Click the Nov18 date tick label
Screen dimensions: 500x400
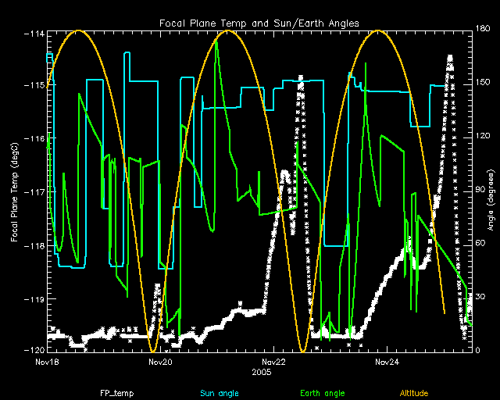pyautogui.click(x=47, y=362)
